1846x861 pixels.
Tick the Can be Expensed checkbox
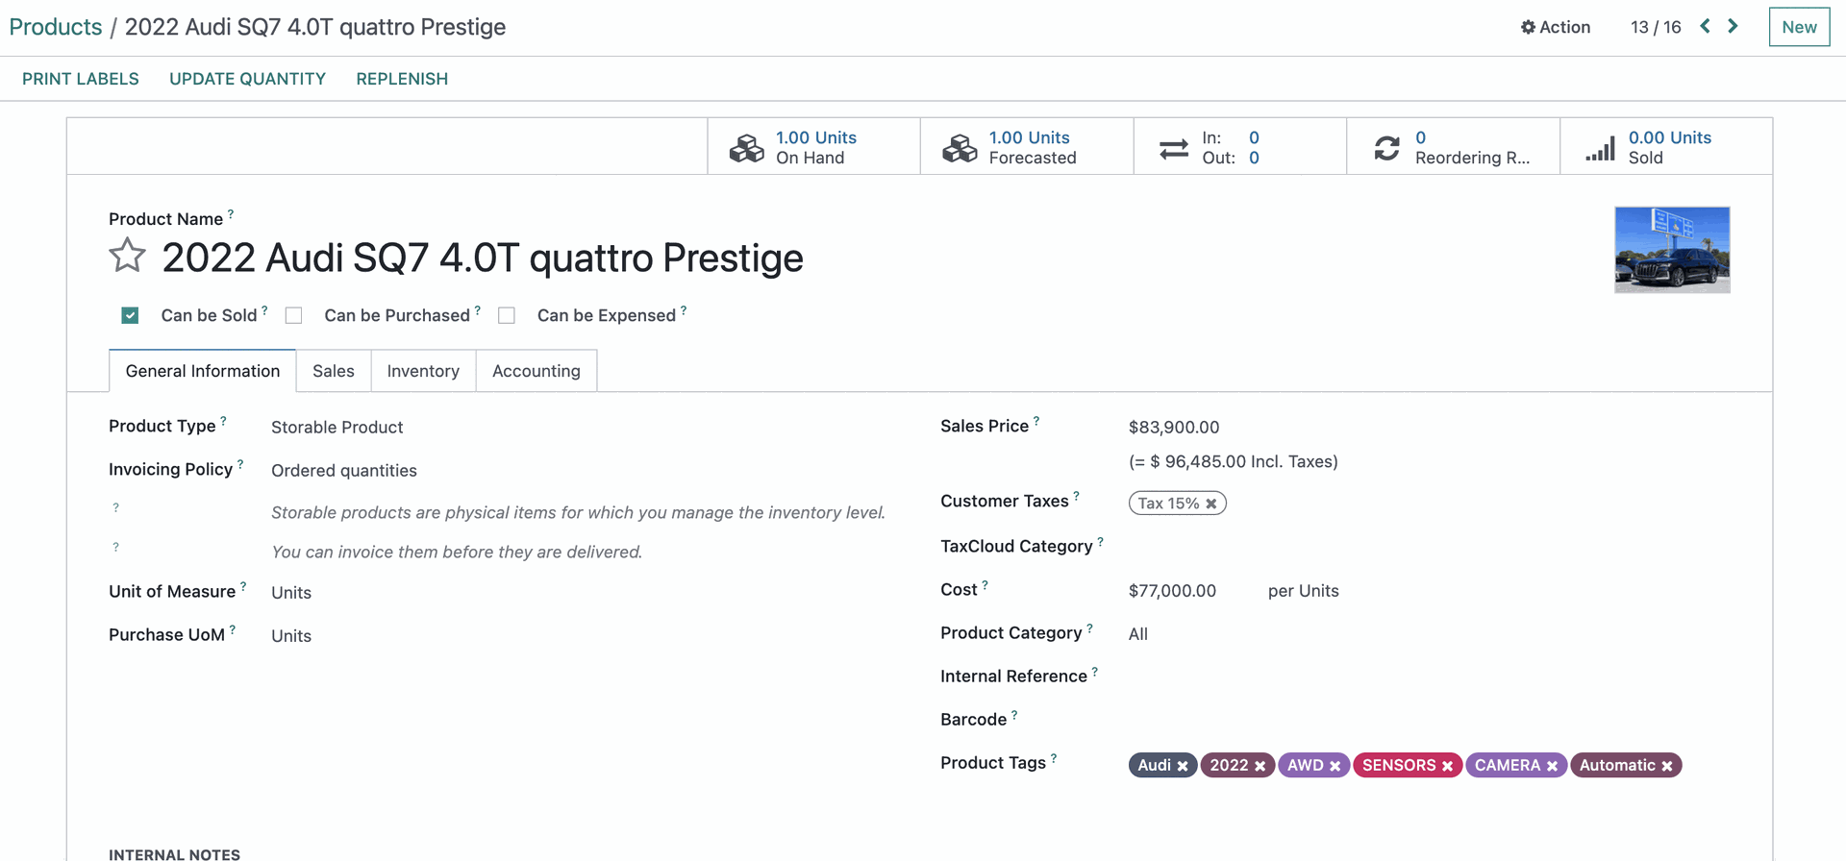[x=507, y=315]
